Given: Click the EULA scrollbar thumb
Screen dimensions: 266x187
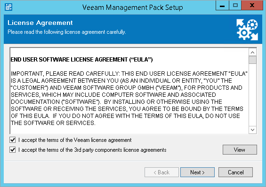Looking at the screenshot, I should 252,60.
